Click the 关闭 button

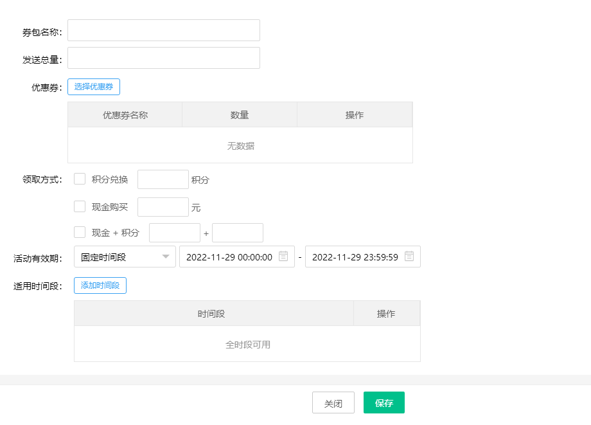333,402
